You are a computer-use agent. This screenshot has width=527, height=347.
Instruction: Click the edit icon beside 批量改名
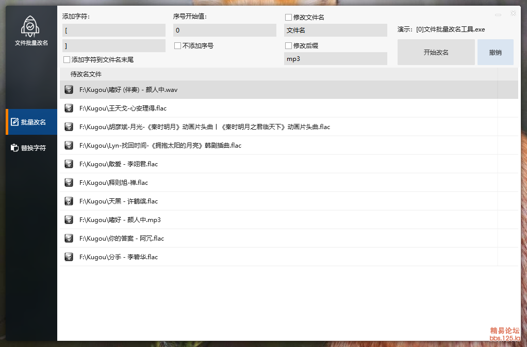(14, 122)
